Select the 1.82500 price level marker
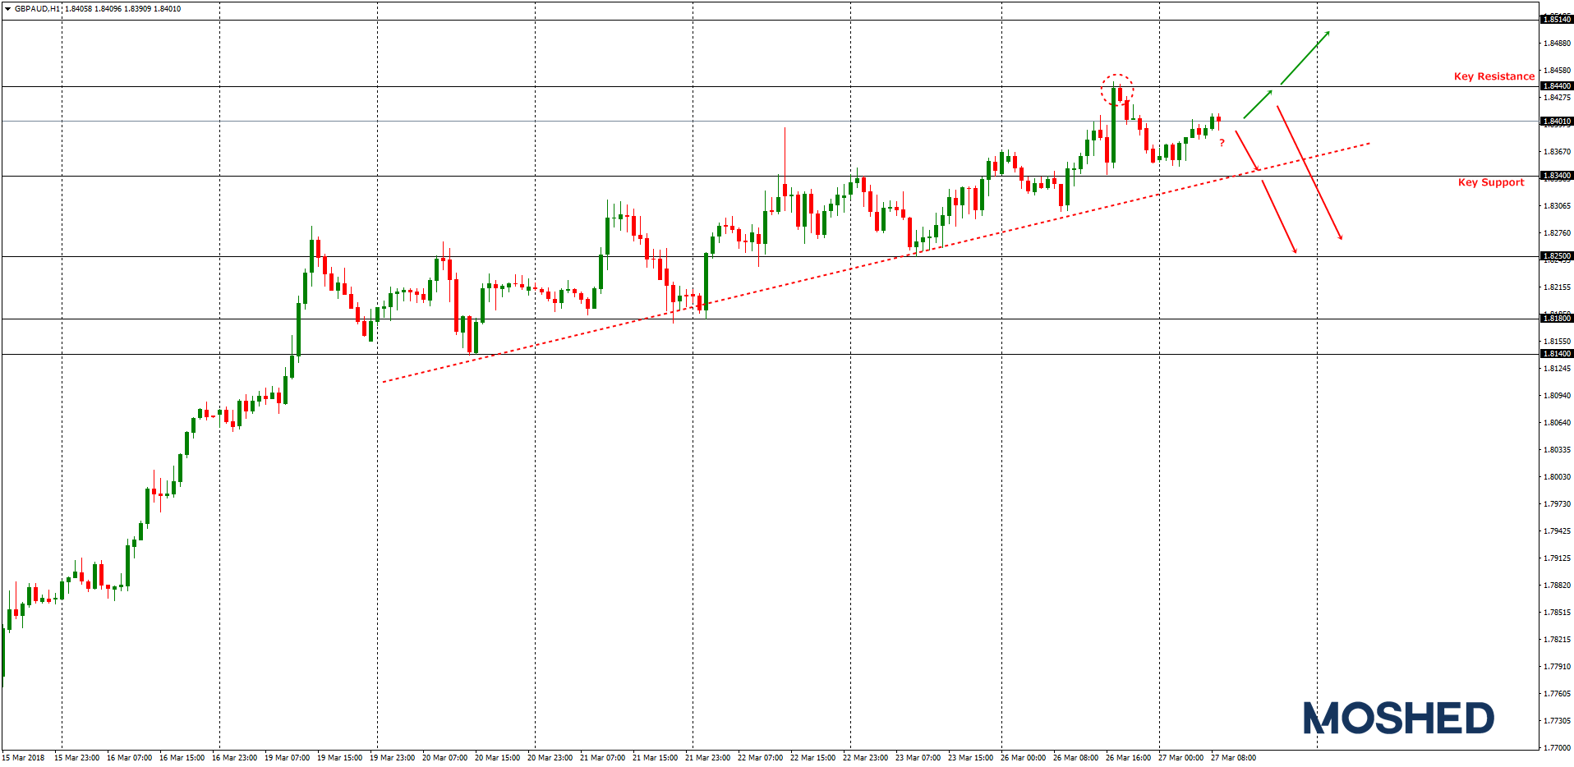 click(x=1558, y=257)
